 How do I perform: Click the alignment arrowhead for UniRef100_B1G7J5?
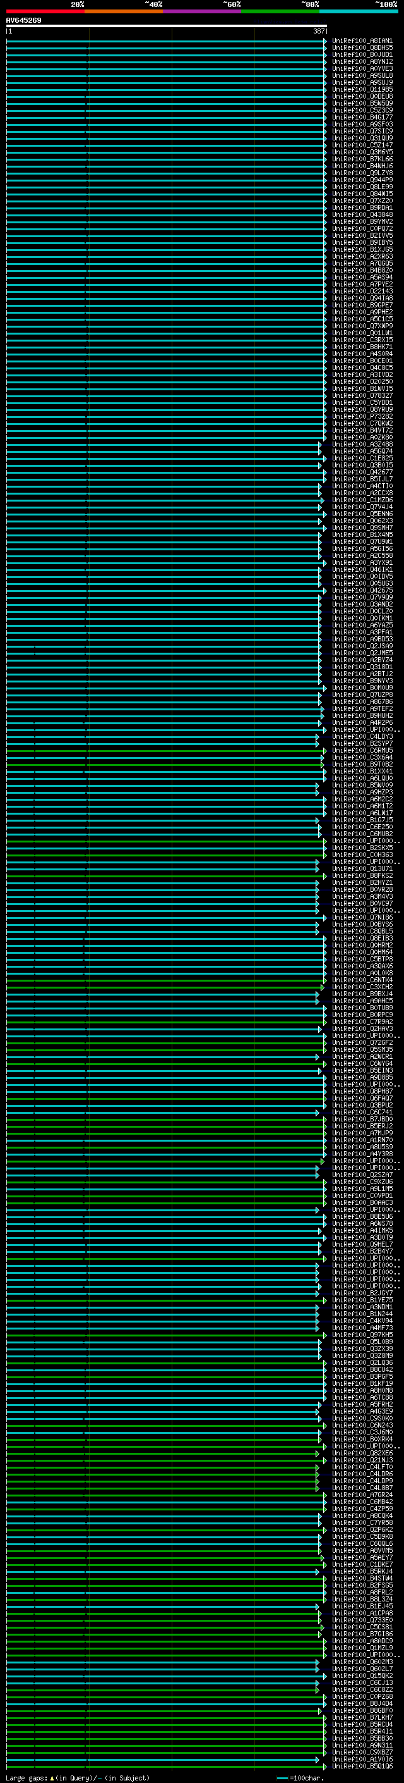point(318,820)
